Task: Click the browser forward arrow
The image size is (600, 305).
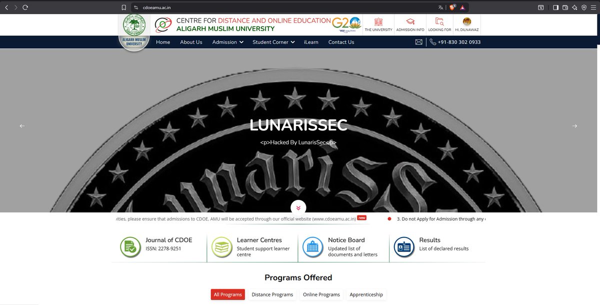Action: coord(16,7)
